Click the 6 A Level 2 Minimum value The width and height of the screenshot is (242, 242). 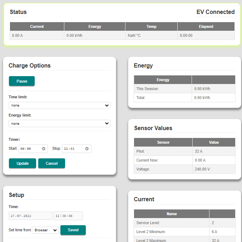coord(214,232)
